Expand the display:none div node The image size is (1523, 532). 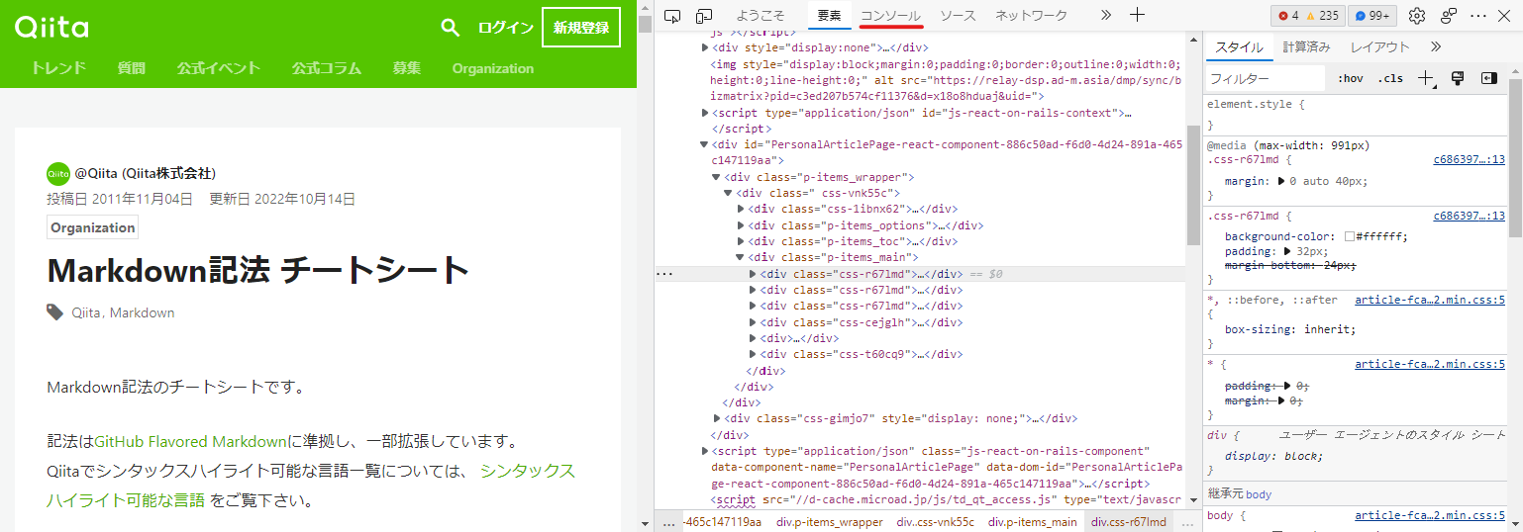(x=704, y=47)
